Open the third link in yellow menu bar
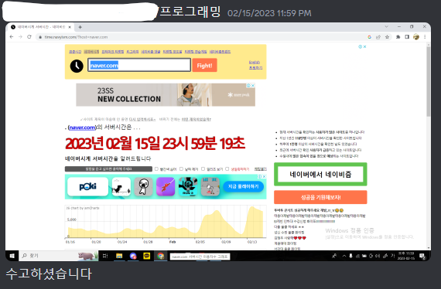This screenshot has height=289, width=441. click(x=112, y=52)
